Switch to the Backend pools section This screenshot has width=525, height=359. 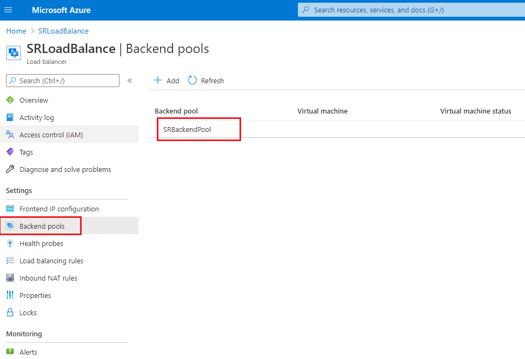click(x=41, y=226)
